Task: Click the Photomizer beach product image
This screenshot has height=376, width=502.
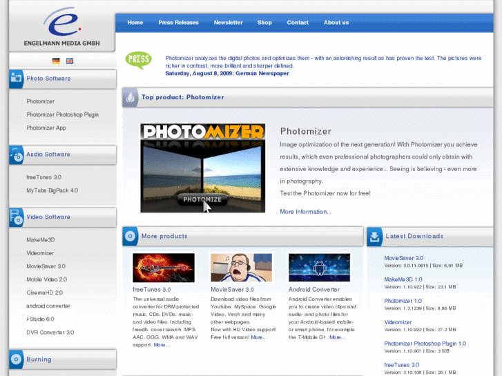Action: pyautogui.click(x=202, y=168)
